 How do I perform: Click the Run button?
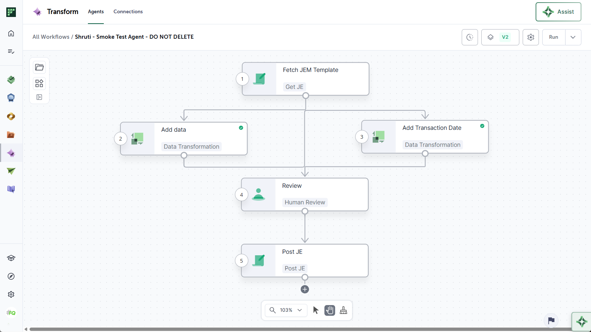click(553, 37)
